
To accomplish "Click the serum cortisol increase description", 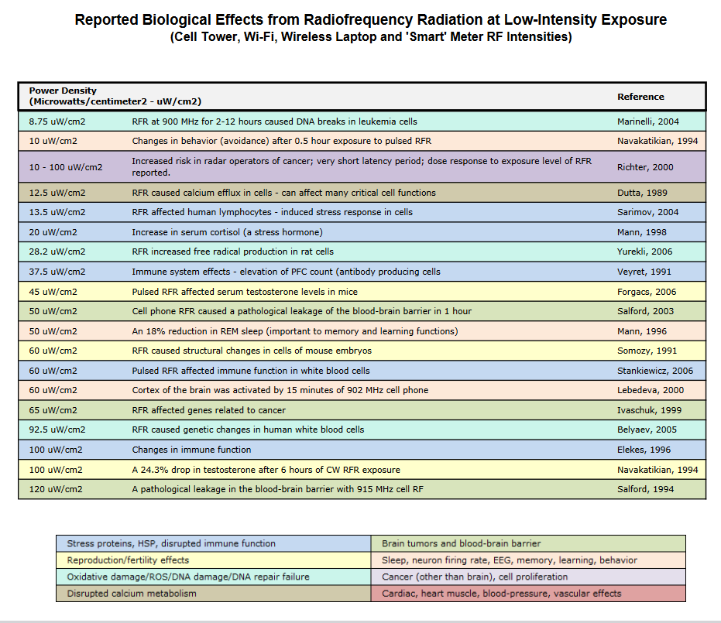I will click(227, 232).
